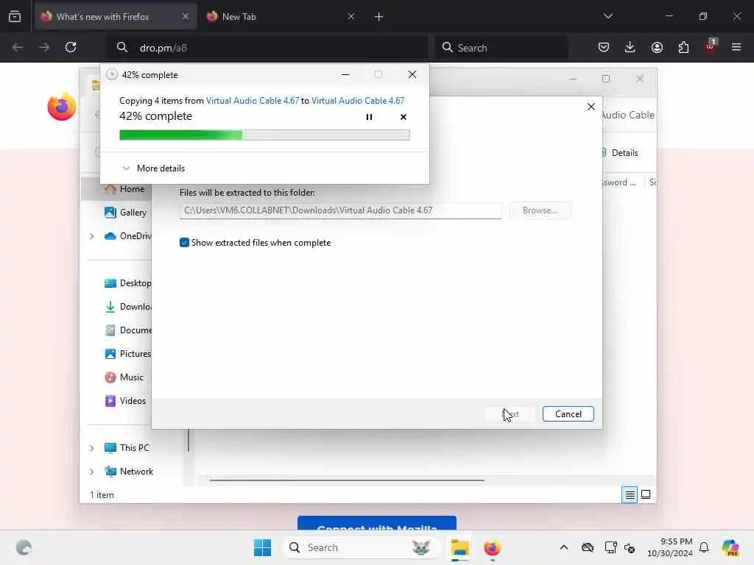Open the uBlock Origin extension icon
The width and height of the screenshot is (754, 565).
(711, 46)
